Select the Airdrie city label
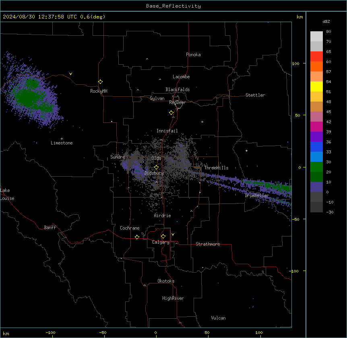 click(x=163, y=216)
